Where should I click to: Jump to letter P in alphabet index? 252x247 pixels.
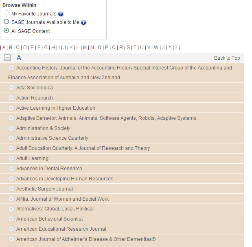pyautogui.click(x=106, y=48)
